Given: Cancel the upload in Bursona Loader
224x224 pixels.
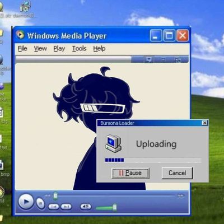Looking at the screenshot, I should (177, 173).
